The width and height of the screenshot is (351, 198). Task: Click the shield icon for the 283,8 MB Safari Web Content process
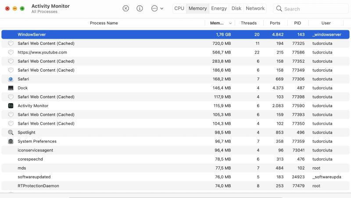coord(11,61)
